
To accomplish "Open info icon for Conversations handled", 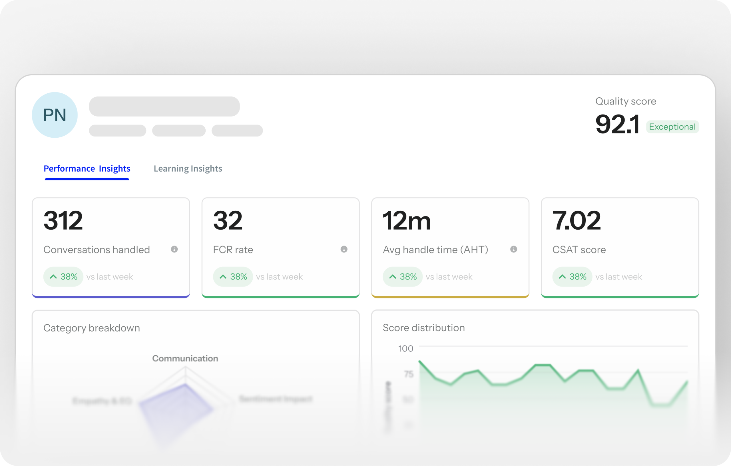I will (x=174, y=249).
